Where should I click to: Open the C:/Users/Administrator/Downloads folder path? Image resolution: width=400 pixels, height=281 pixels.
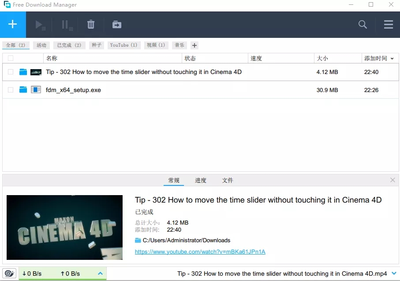pos(187,240)
